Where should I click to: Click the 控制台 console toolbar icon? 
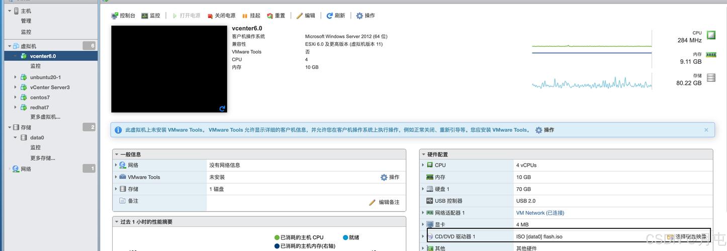pos(115,16)
